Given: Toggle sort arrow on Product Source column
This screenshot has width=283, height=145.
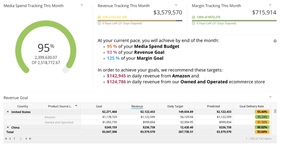Looking at the screenshot, I should click(x=76, y=106).
